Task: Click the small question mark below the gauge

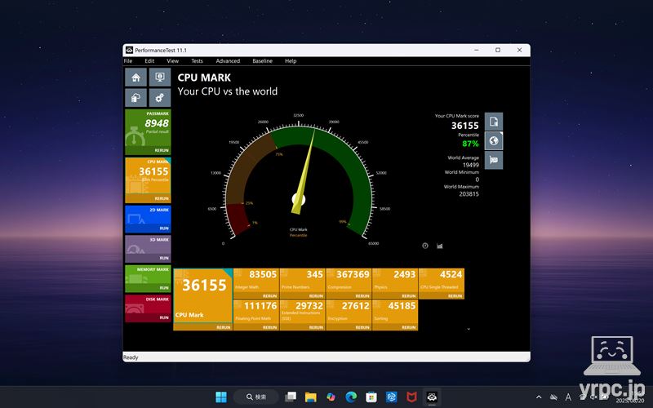Action: coord(425,246)
